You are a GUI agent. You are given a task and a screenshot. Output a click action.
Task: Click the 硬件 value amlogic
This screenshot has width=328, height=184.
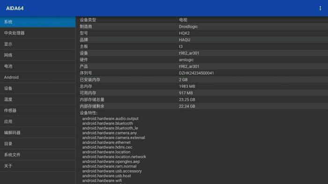pos(186,60)
